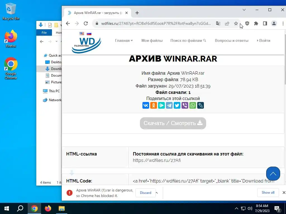Screen dimensions: 286x214
Task: Click the Chrome forward arrow
Action: coord(77,23)
